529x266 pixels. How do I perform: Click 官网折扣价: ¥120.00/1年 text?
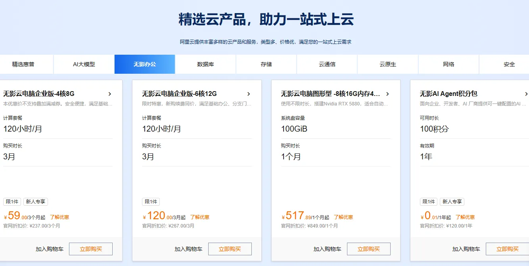446,226
